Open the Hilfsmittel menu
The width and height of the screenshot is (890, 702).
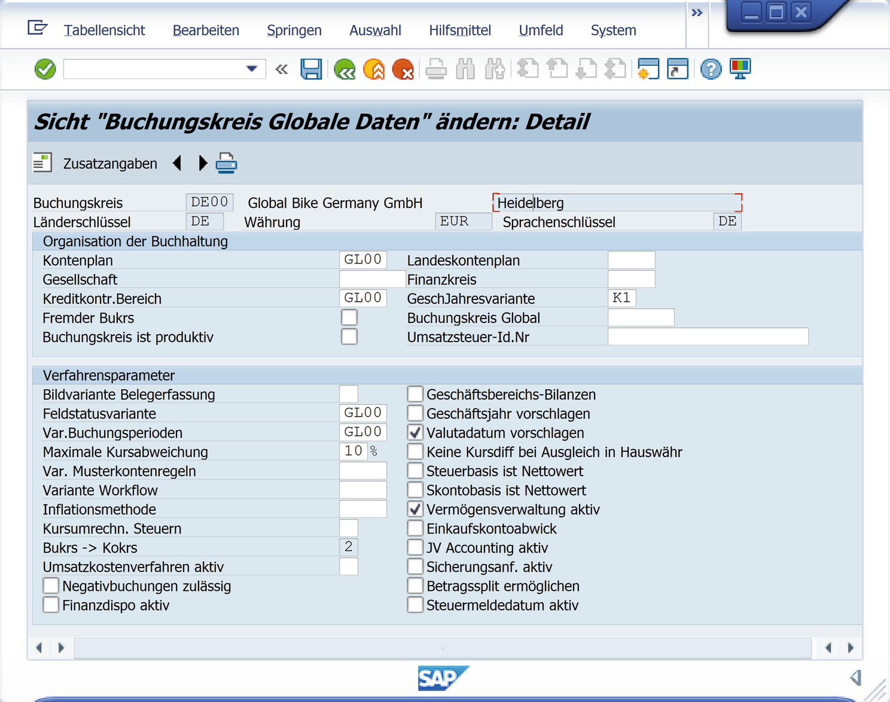(x=460, y=30)
